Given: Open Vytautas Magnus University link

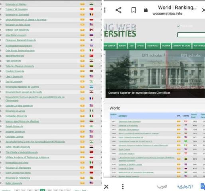Looking at the screenshot, I should (x=20, y=66).
